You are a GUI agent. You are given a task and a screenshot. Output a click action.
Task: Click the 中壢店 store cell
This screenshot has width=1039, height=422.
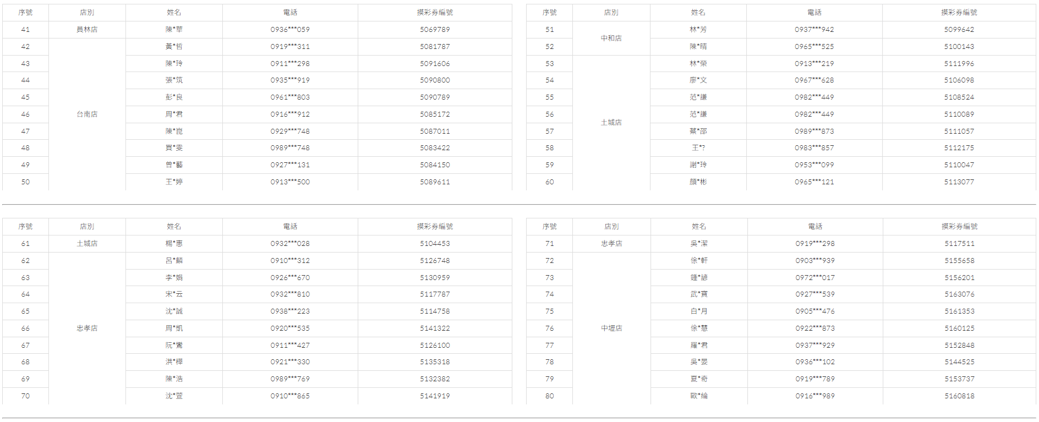click(611, 328)
